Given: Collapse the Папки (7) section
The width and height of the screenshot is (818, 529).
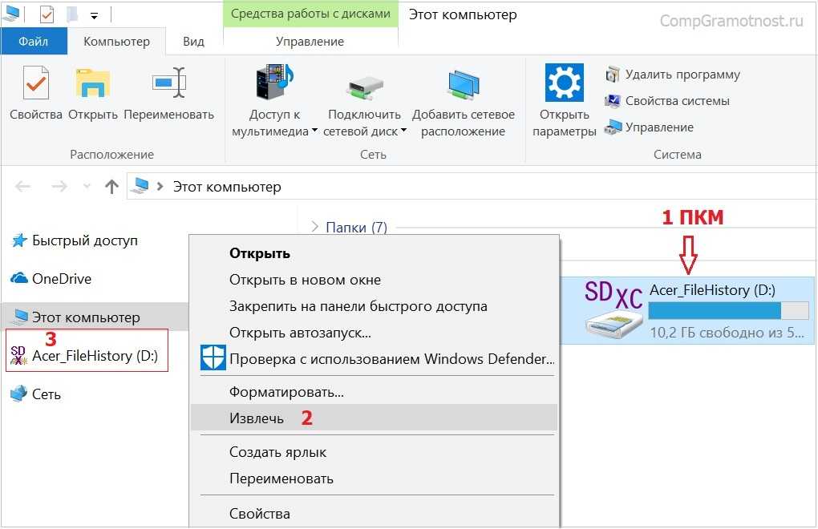Looking at the screenshot, I should tap(314, 228).
